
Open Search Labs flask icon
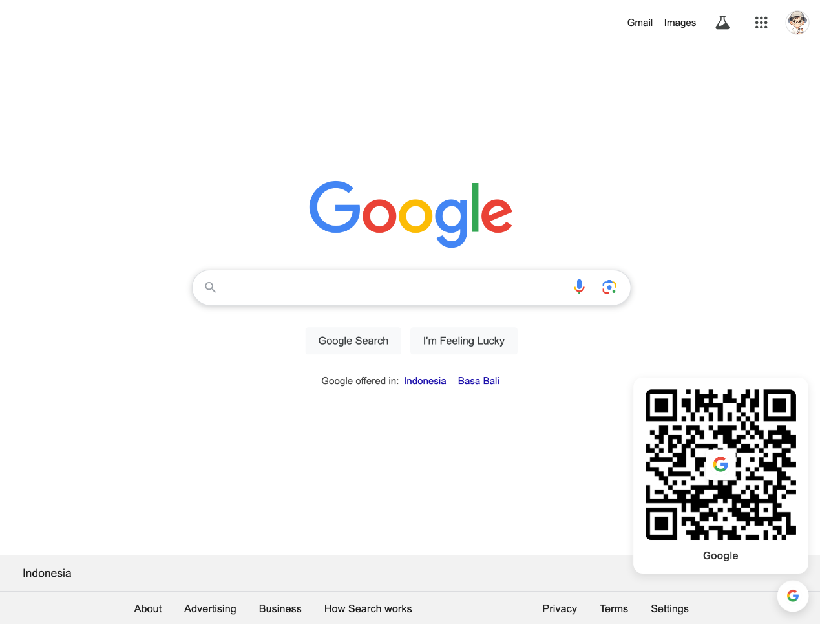pyautogui.click(x=722, y=23)
